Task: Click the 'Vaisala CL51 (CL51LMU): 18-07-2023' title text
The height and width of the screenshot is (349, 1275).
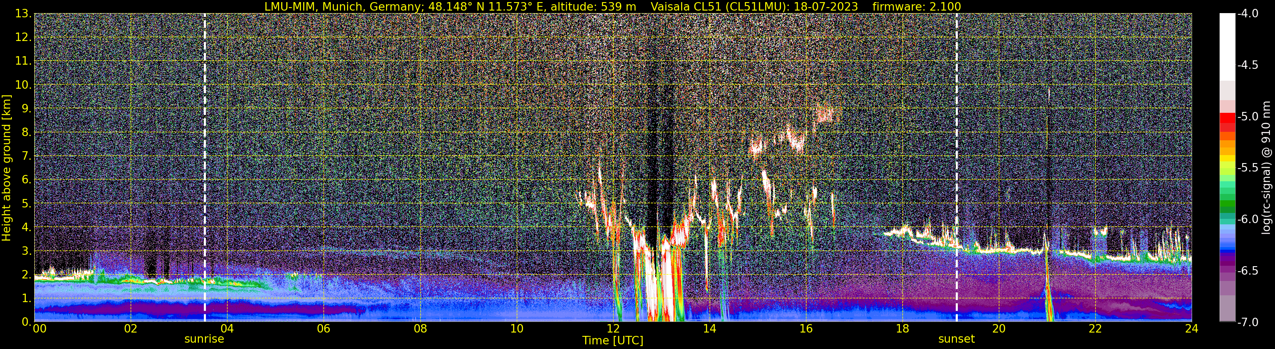Action: point(754,6)
